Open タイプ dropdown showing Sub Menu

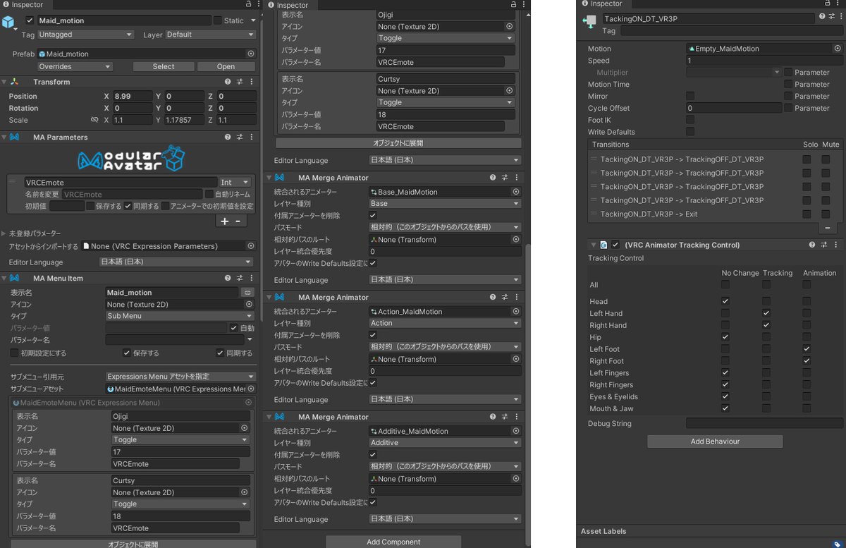[180, 316]
